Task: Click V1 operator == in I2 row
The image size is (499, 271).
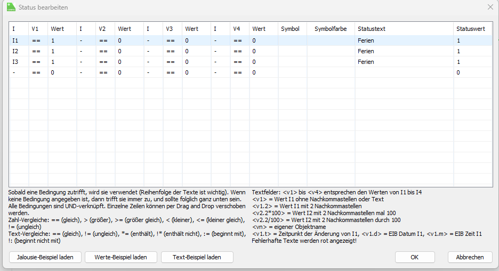Action: point(38,51)
